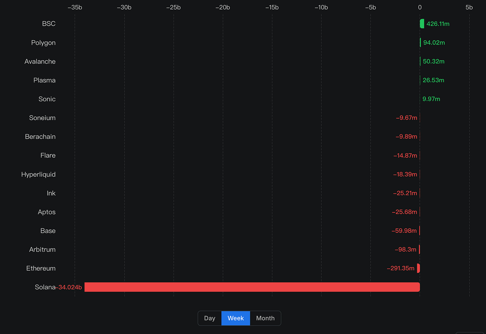Click the Ethereum chain label
The image size is (486, 334).
41,268
